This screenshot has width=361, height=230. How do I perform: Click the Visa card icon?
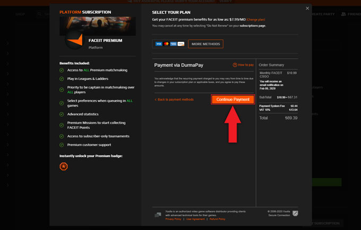click(x=159, y=44)
